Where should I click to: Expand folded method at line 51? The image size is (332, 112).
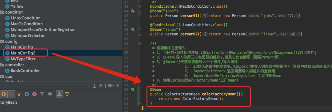tap(140, 34)
